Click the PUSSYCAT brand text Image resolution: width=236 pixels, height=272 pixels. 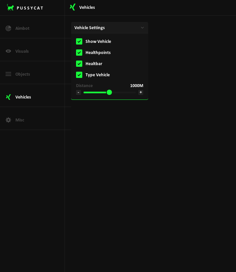pyautogui.click(x=30, y=8)
